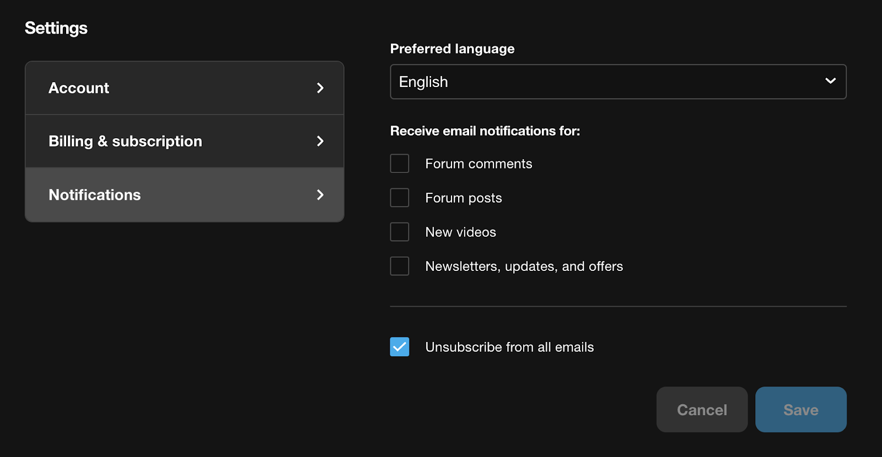Open the Account settings section
This screenshot has height=457, width=882.
point(184,88)
